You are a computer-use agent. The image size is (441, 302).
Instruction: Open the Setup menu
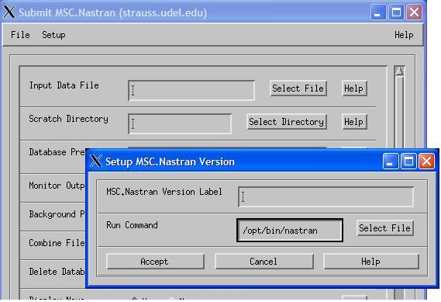click(x=53, y=35)
